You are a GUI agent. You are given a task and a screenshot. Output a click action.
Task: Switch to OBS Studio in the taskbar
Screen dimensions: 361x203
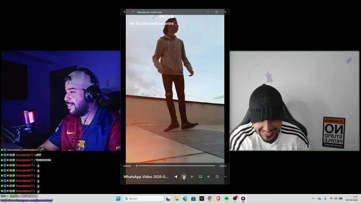(x=235, y=198)
